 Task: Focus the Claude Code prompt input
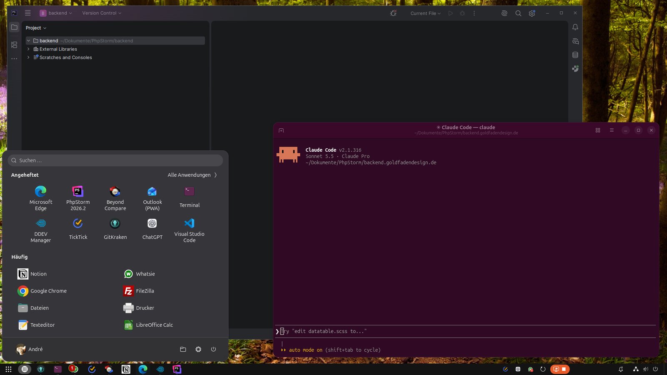tap(465, 331)
